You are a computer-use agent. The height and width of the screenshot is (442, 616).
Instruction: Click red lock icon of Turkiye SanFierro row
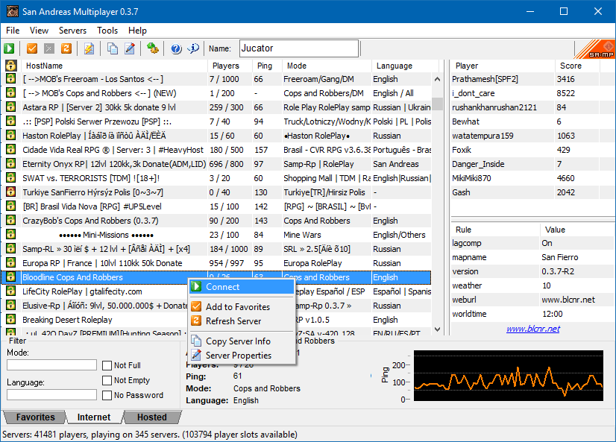click(x=11, y=192)
